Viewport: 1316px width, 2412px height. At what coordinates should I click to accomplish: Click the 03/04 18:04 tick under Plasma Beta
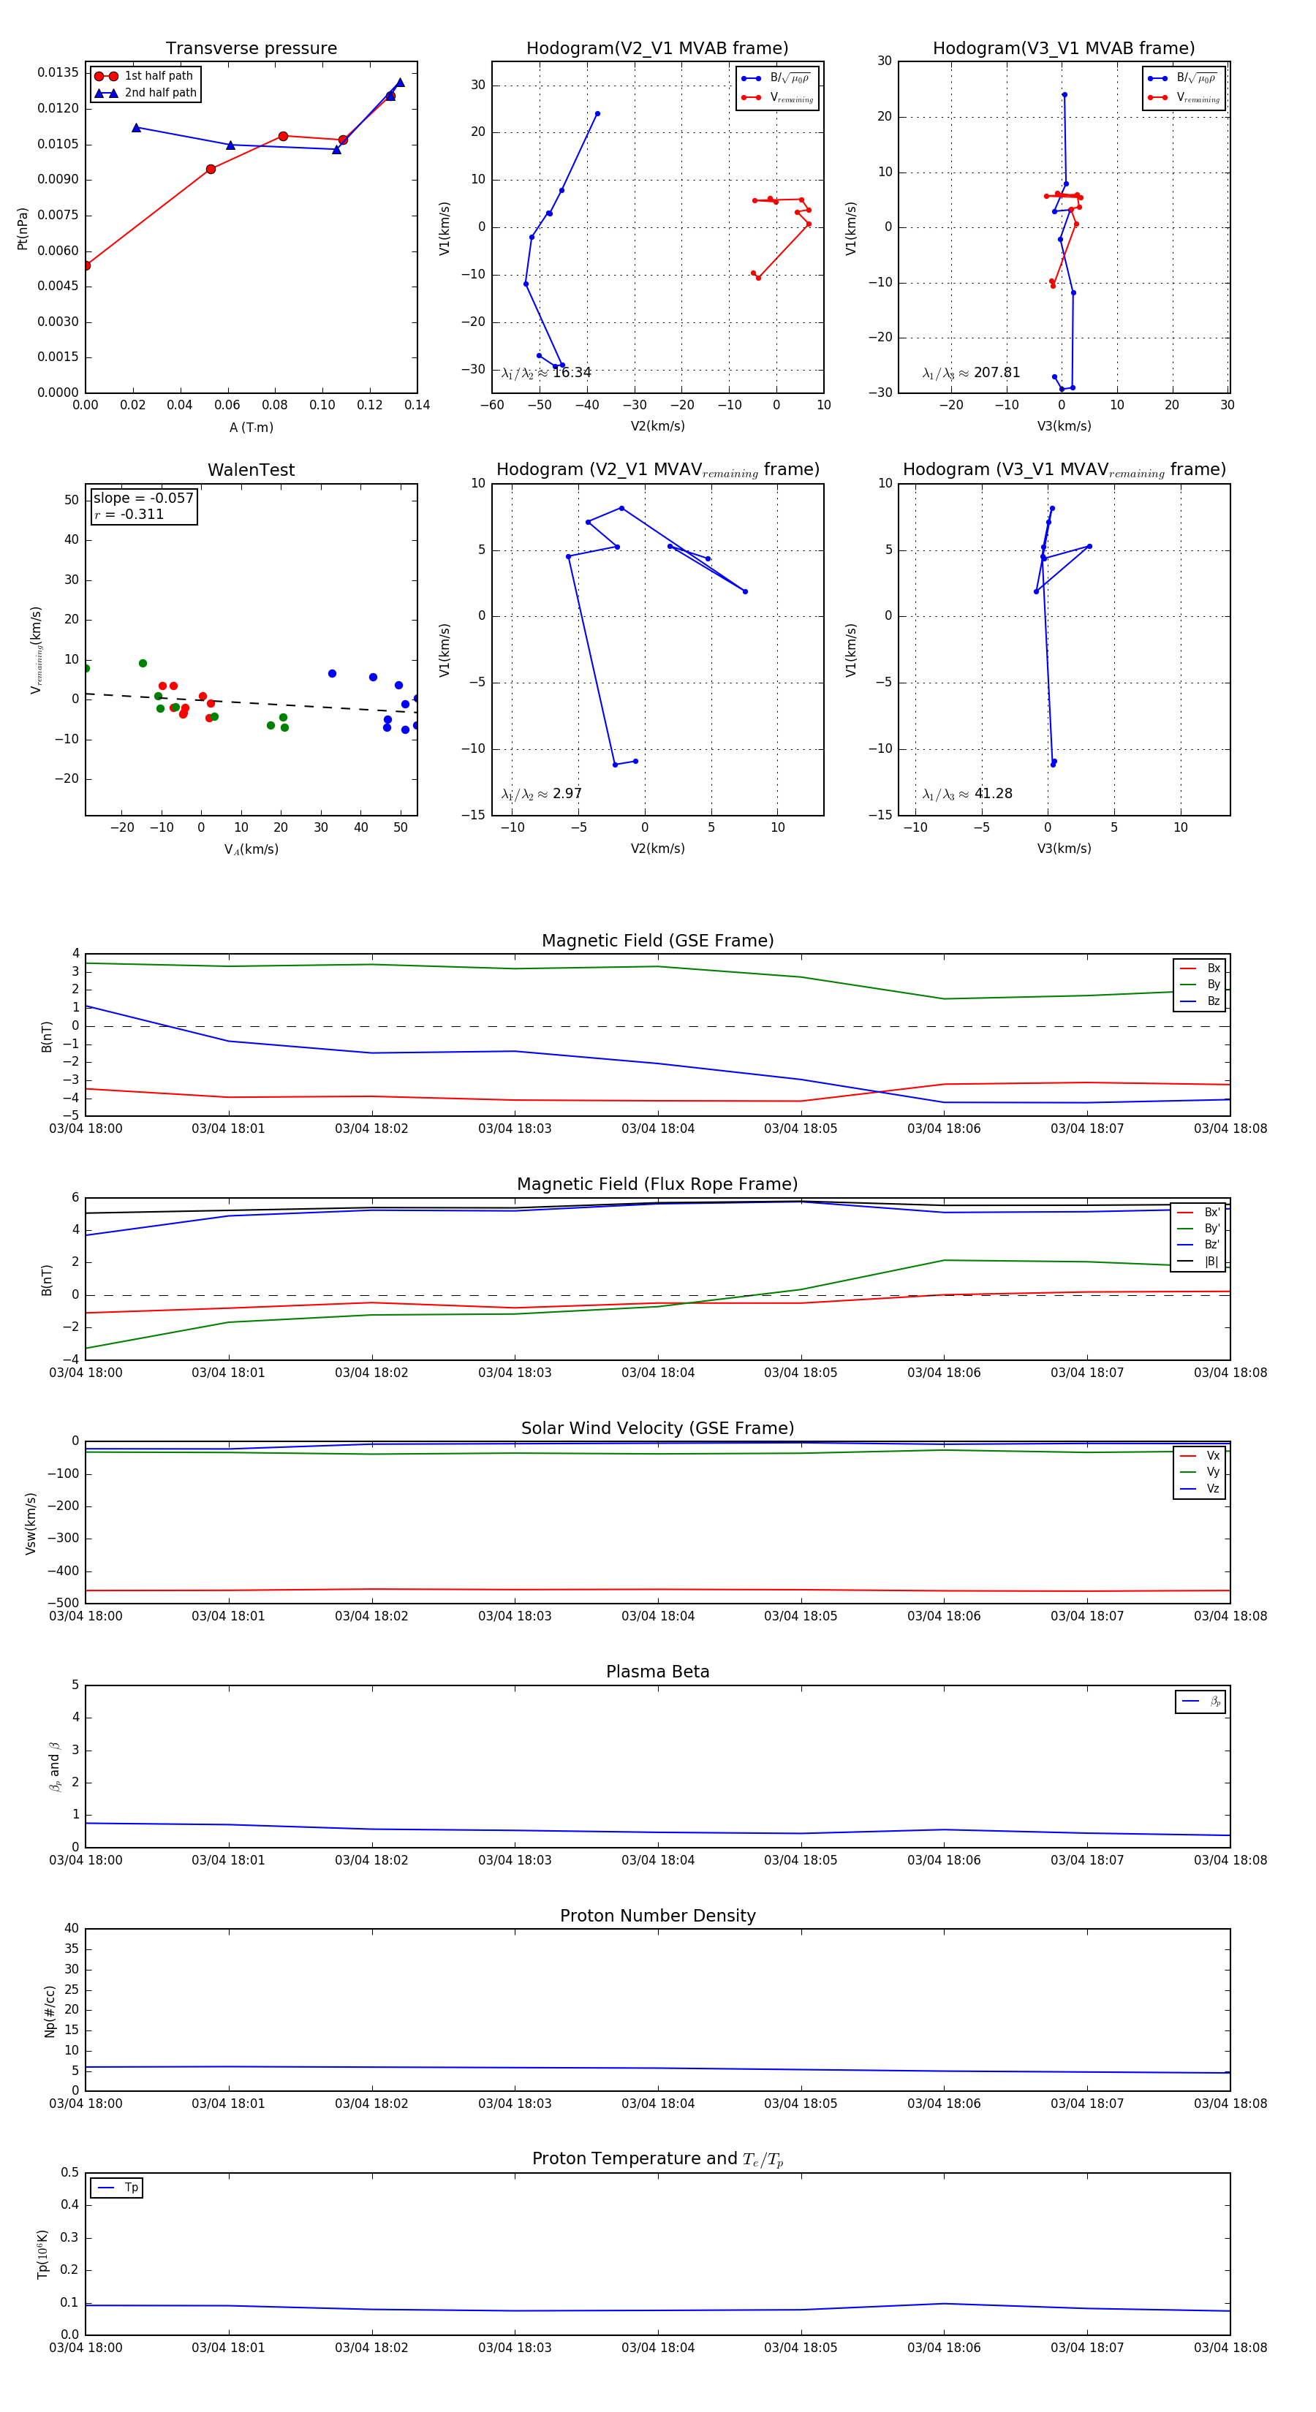coord(657,1860)
